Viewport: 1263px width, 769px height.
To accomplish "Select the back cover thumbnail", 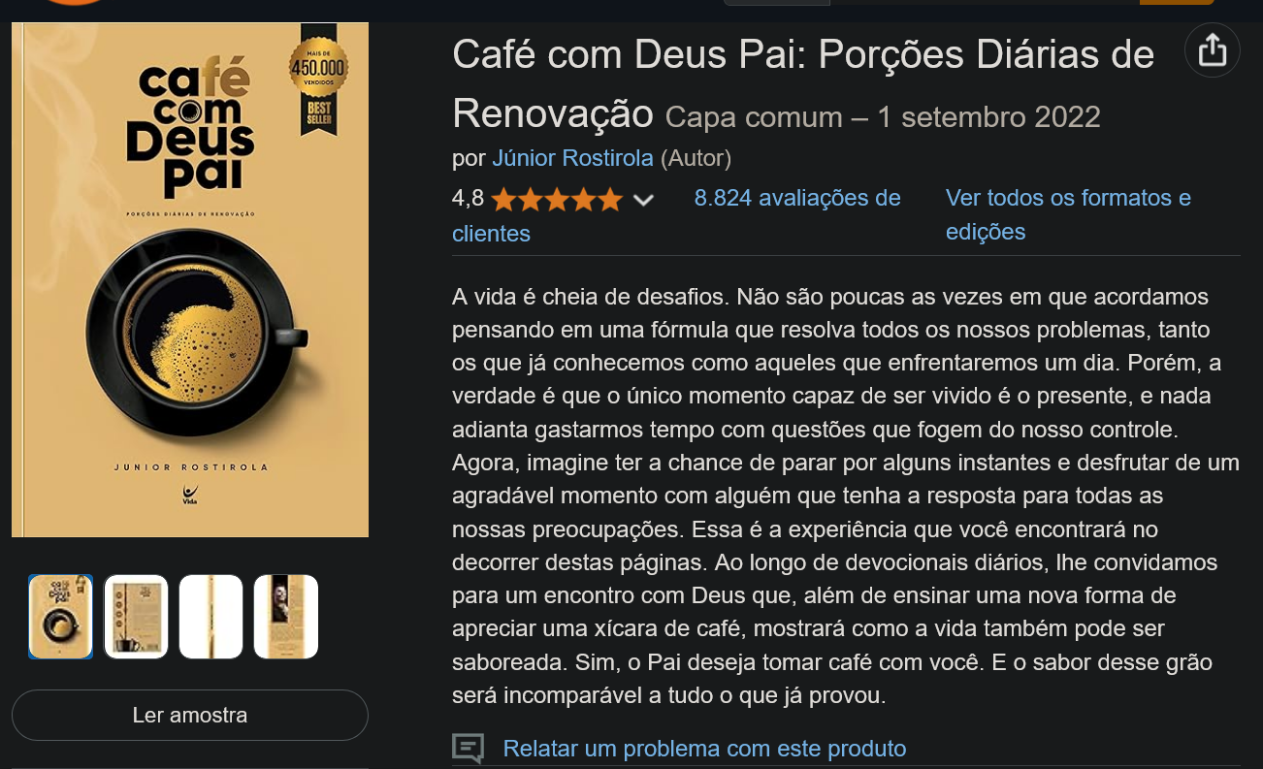I will click(x=136, y=617).
